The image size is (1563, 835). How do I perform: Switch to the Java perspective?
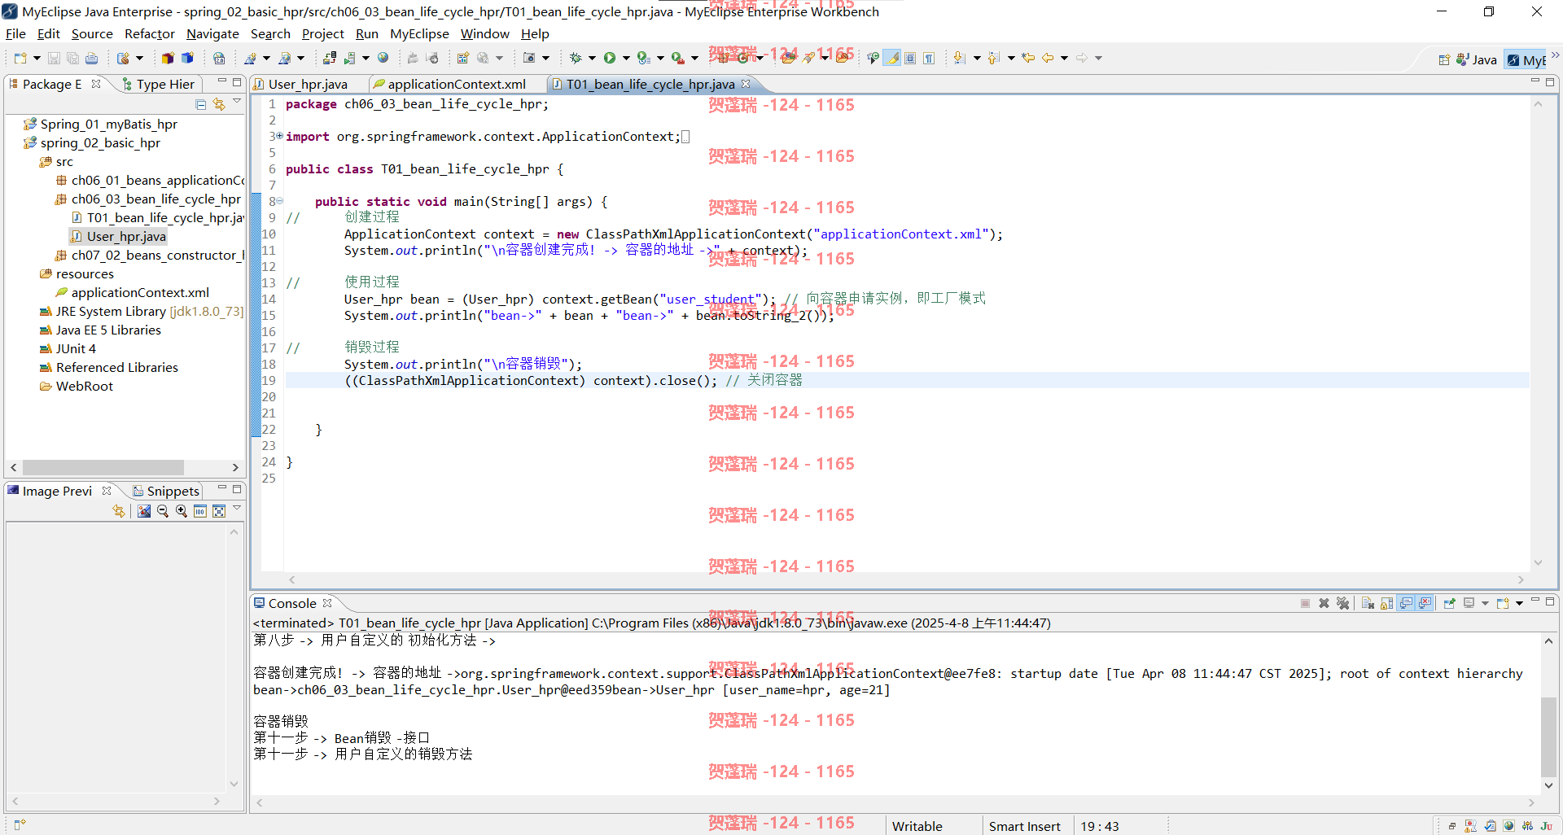click(x=1477, y=59)
